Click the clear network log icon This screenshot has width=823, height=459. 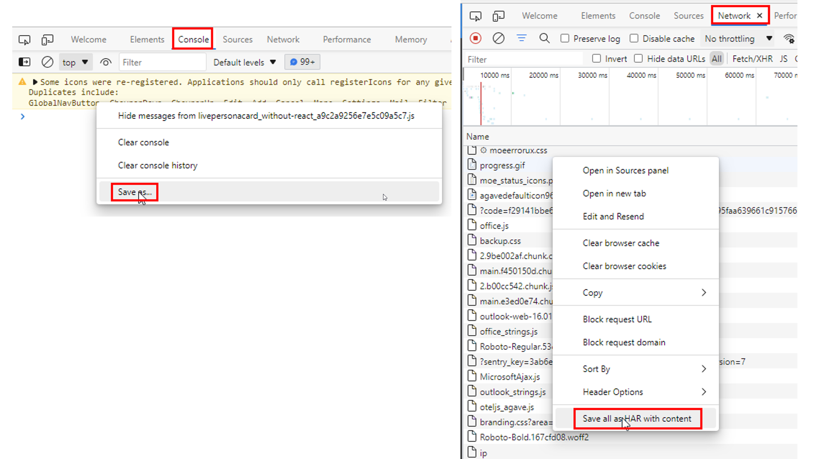click(x=498, y=38)
